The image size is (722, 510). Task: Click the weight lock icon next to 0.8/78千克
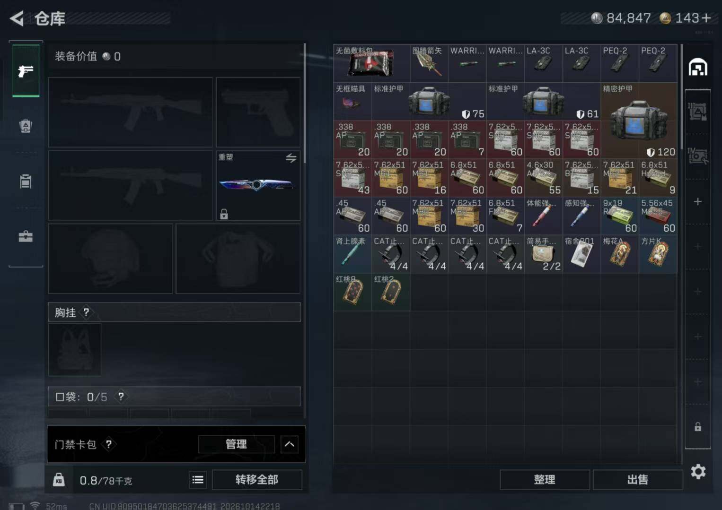[59, 480]
